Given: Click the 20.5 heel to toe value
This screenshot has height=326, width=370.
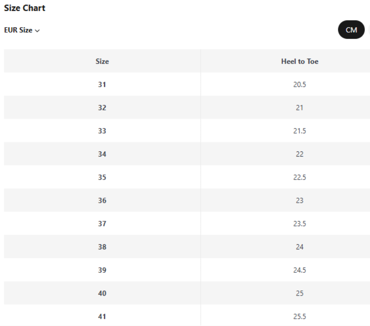Looking at the screenshot, I should 299,85.
